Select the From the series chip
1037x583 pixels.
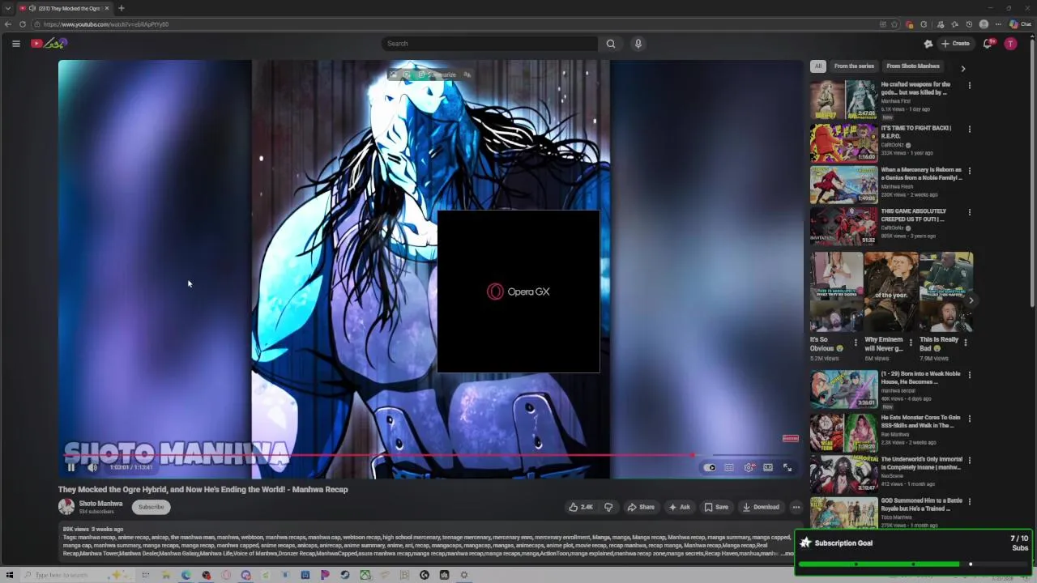(x=854, y=66)
